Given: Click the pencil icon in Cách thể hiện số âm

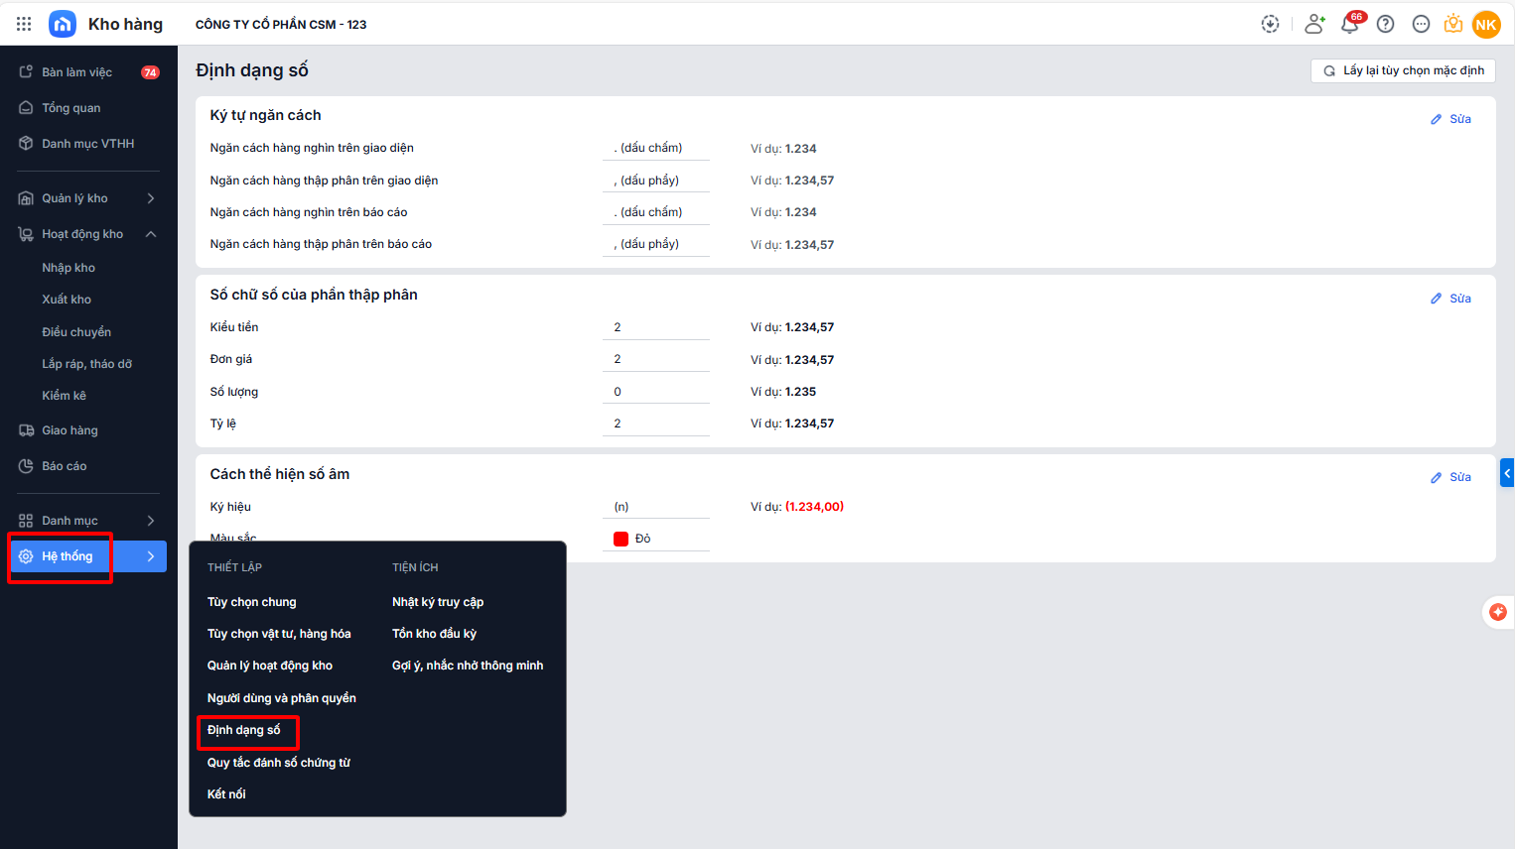Looking at the screenshot, I should tap(1436, 477).
